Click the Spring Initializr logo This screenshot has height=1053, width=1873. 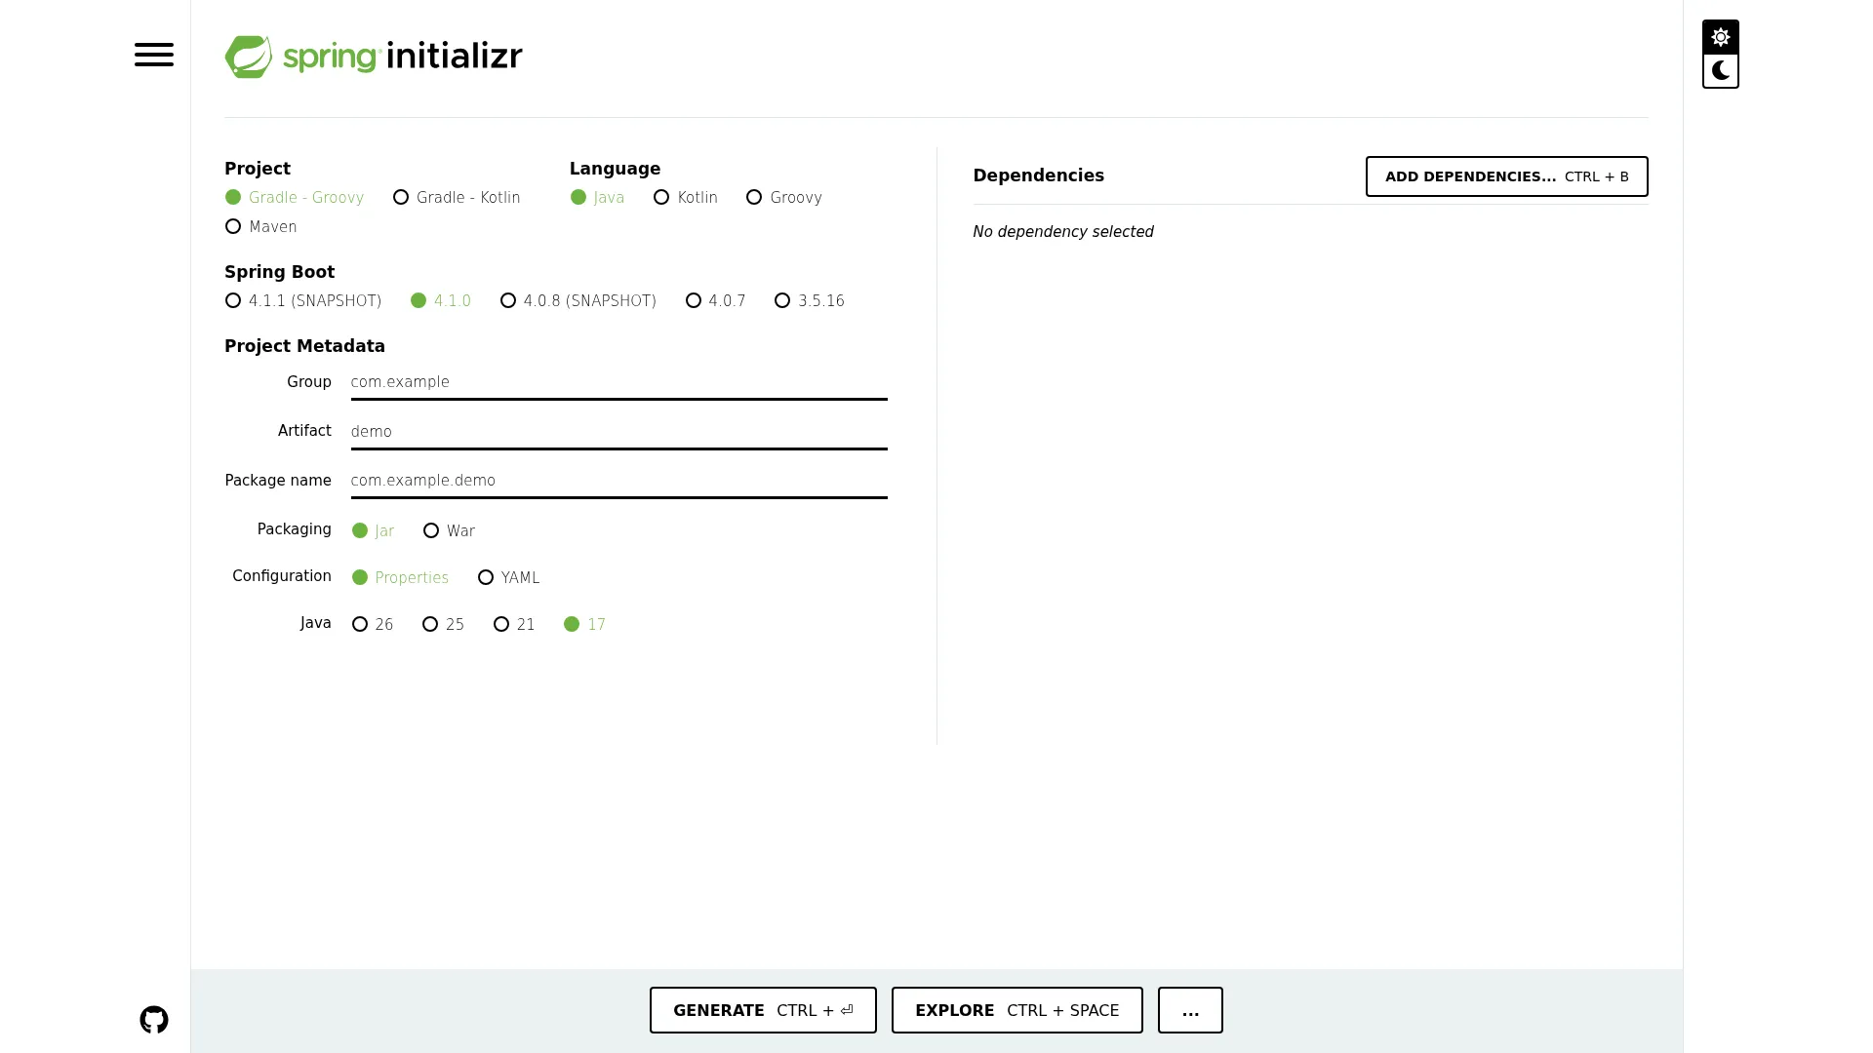pos(374,57)
